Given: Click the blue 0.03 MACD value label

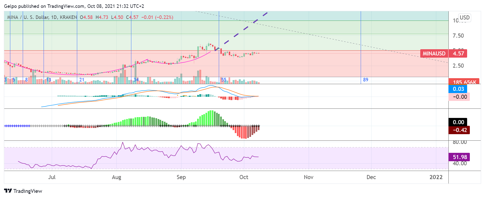Looking at the screenshot, I should coord(458,89).
